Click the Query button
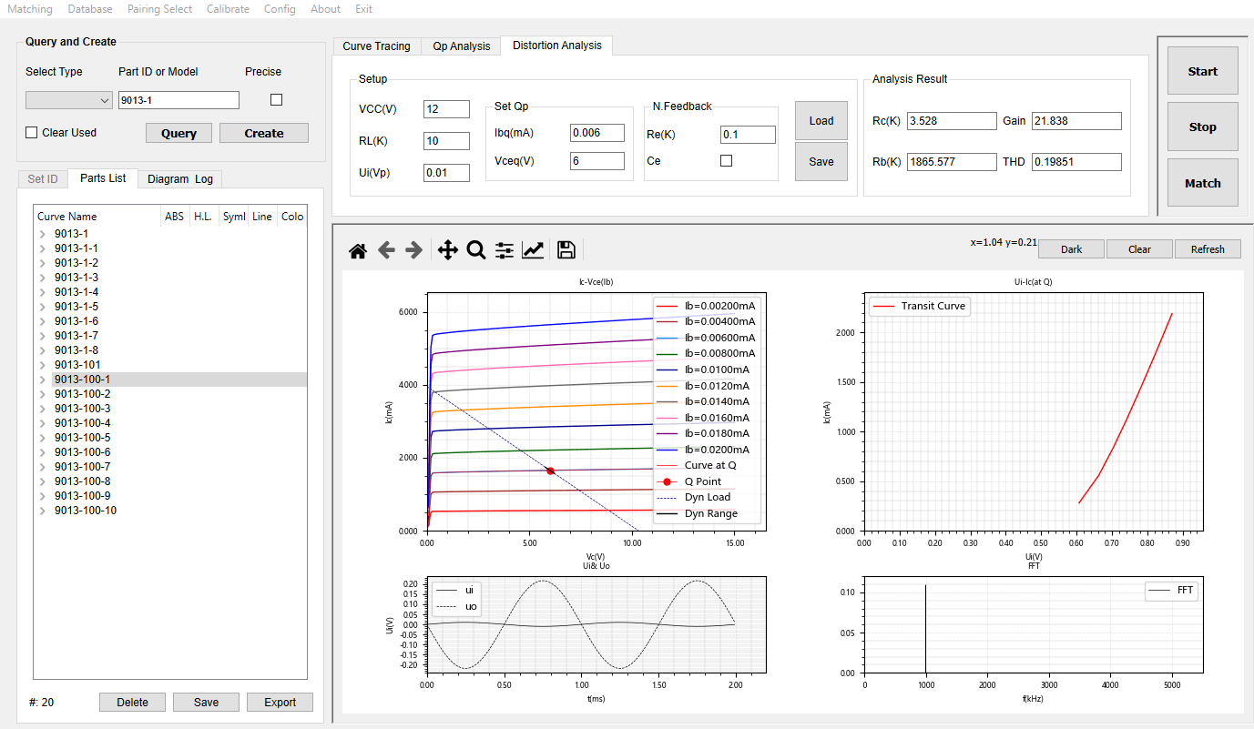This screenshot has width=1254, height=729. tap(178, 133)
